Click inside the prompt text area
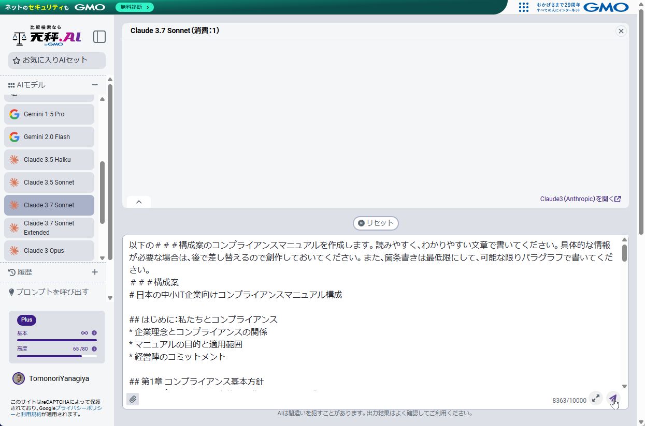Image resolution: width=645 pixels, height=426 pixels. 371,313
